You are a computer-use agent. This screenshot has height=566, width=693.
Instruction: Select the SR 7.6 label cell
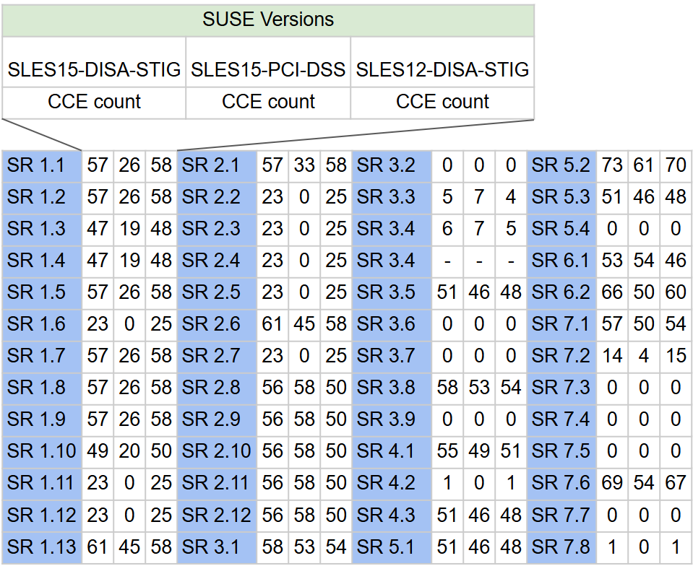click(561, 483)
